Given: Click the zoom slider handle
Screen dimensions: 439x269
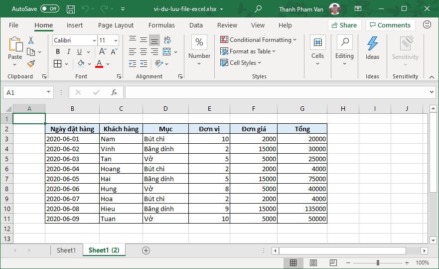Looking at the screenshot, I should click(x=378, y=263).
